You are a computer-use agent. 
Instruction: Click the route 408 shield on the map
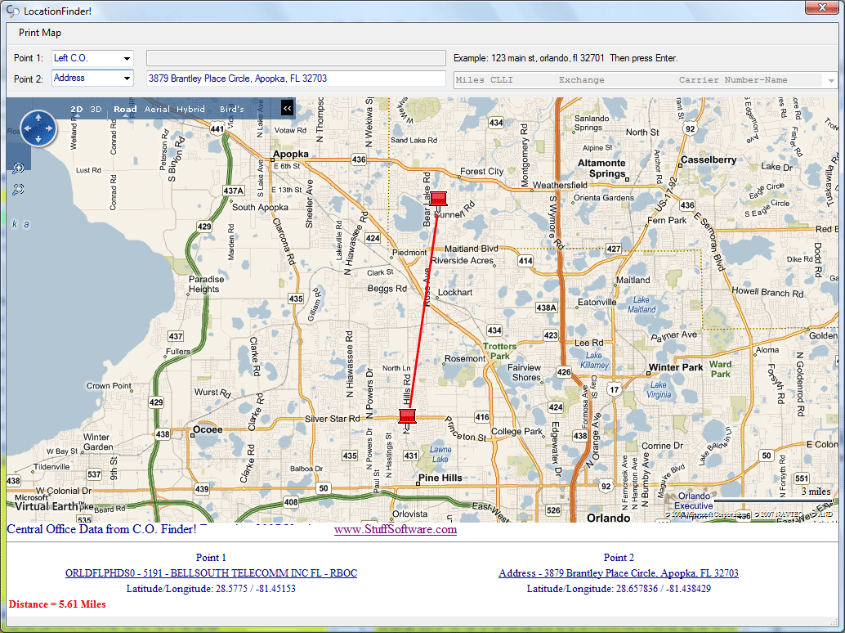pyautogui.click(x=291, y=502)
